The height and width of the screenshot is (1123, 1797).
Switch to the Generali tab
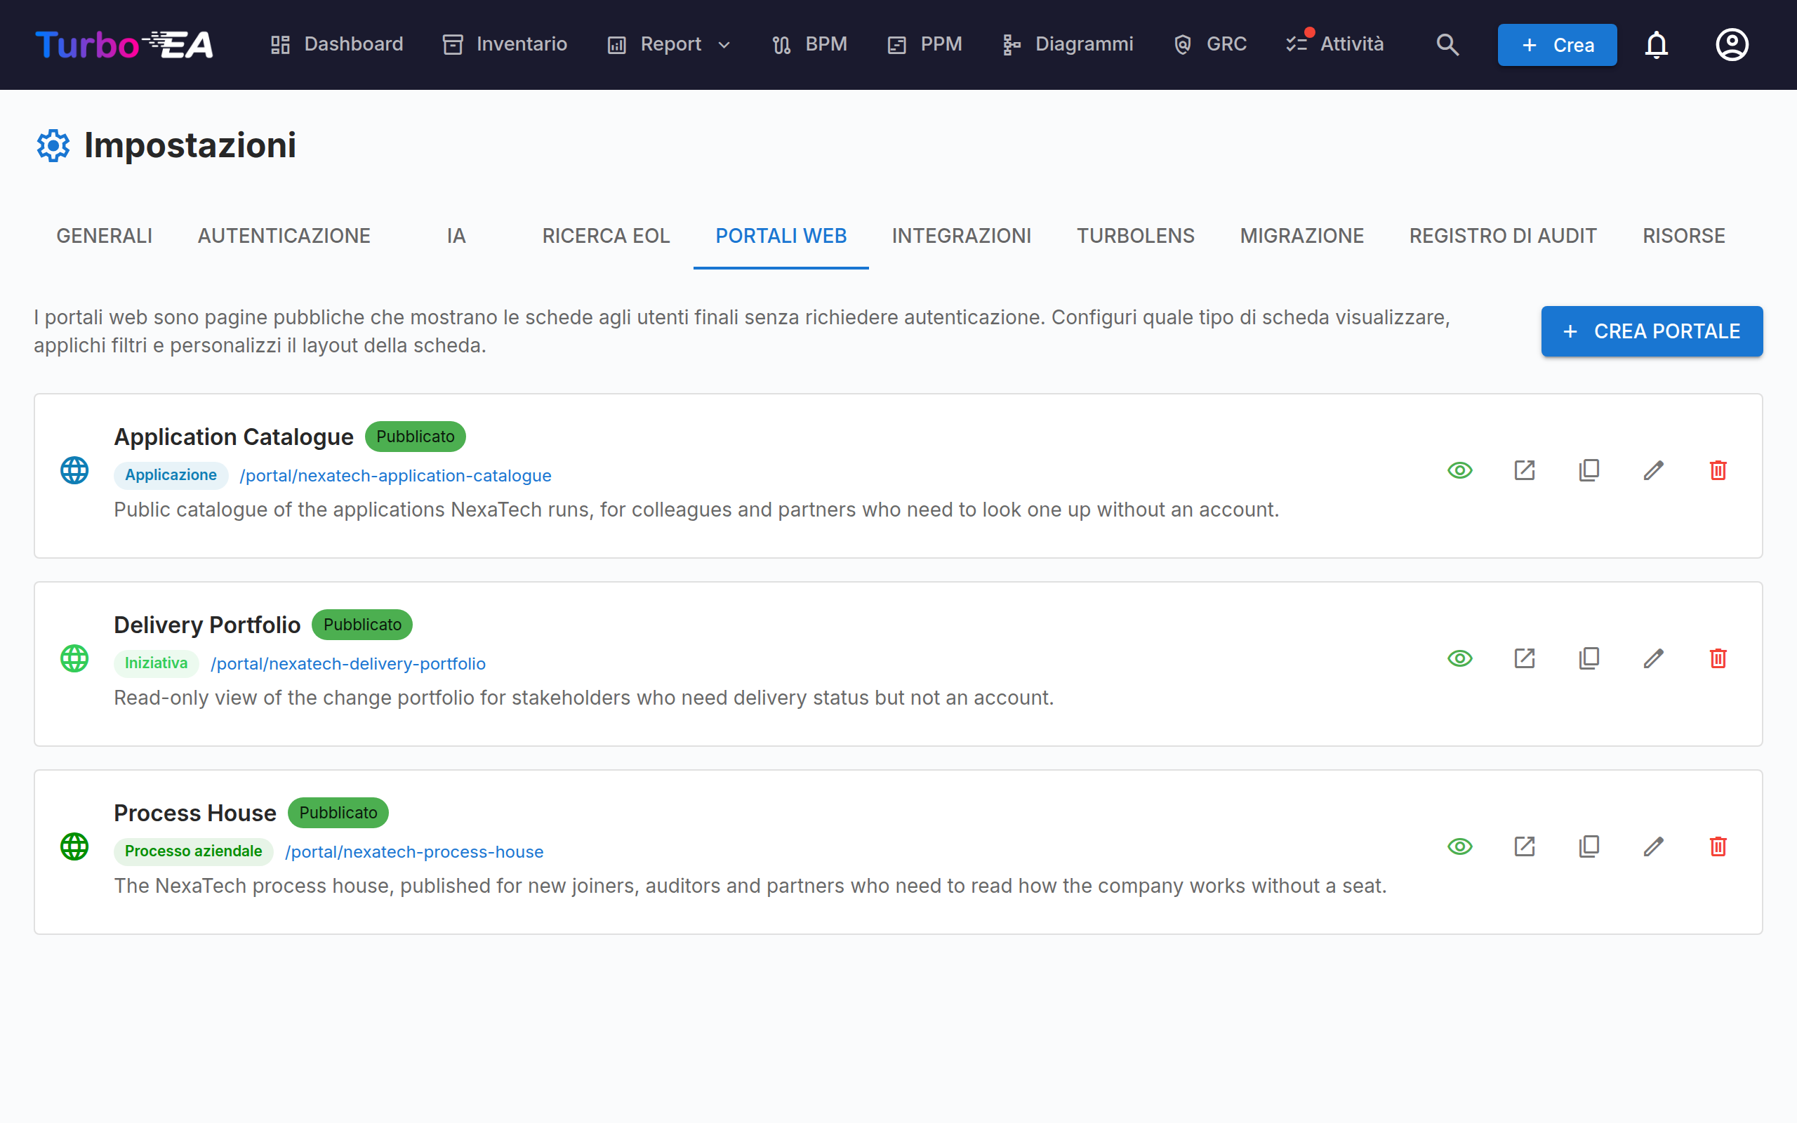(104, 237)
